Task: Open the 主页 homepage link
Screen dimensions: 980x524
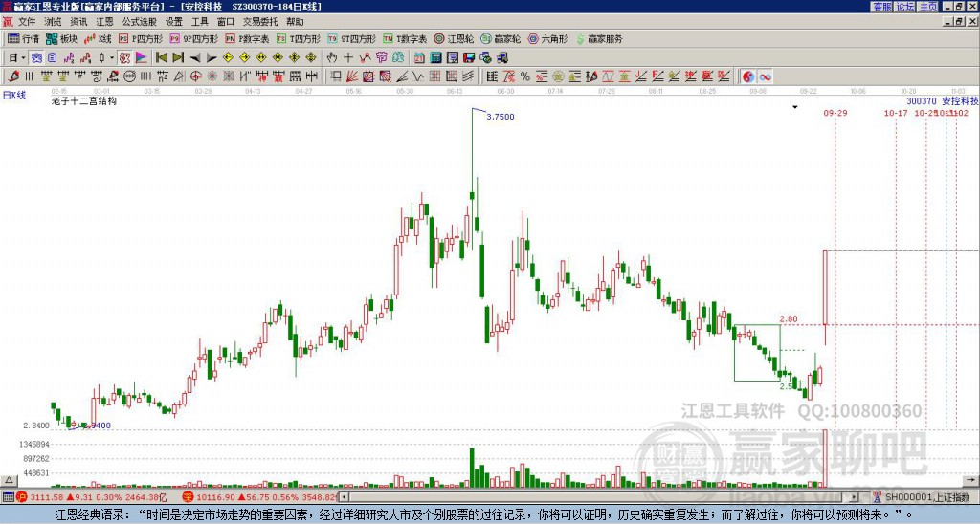Action: pos(928,7)
